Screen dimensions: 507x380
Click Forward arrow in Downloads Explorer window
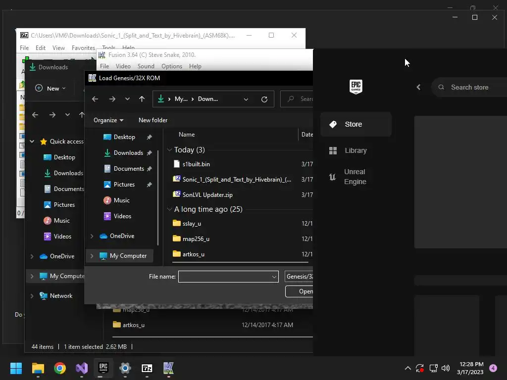click(52, 115)
